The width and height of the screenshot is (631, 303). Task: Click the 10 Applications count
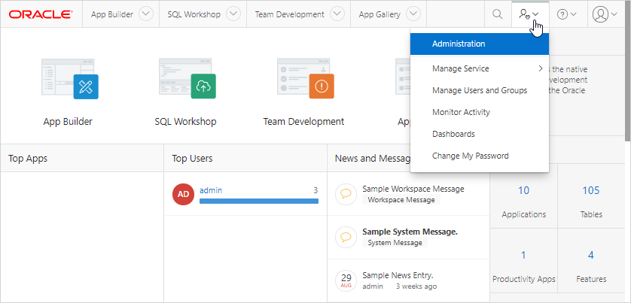tap(523, 190)
